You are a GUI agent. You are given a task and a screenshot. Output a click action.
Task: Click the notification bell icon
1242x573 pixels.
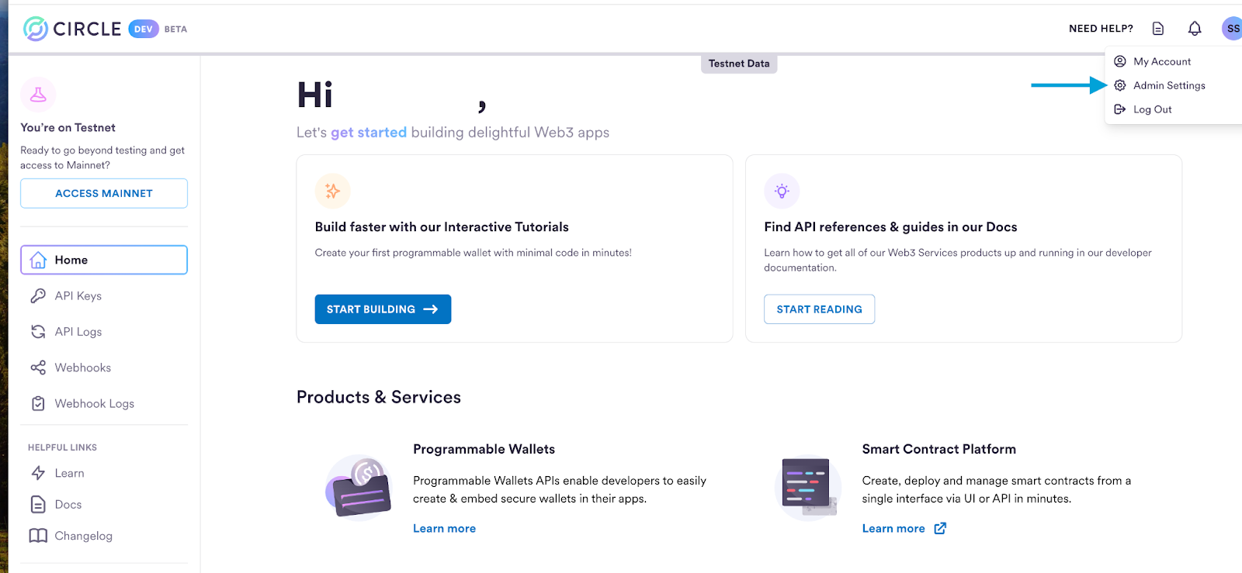click(x=1195, y=29)
